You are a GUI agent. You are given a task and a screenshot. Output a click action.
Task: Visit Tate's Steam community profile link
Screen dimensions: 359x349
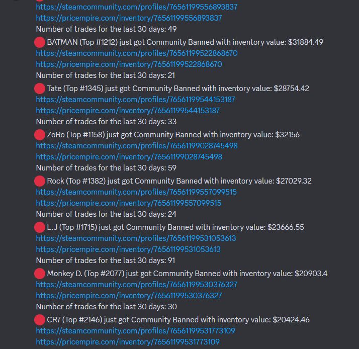[x=135, y=100]
